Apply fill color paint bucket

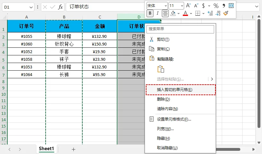click(173, 13)
